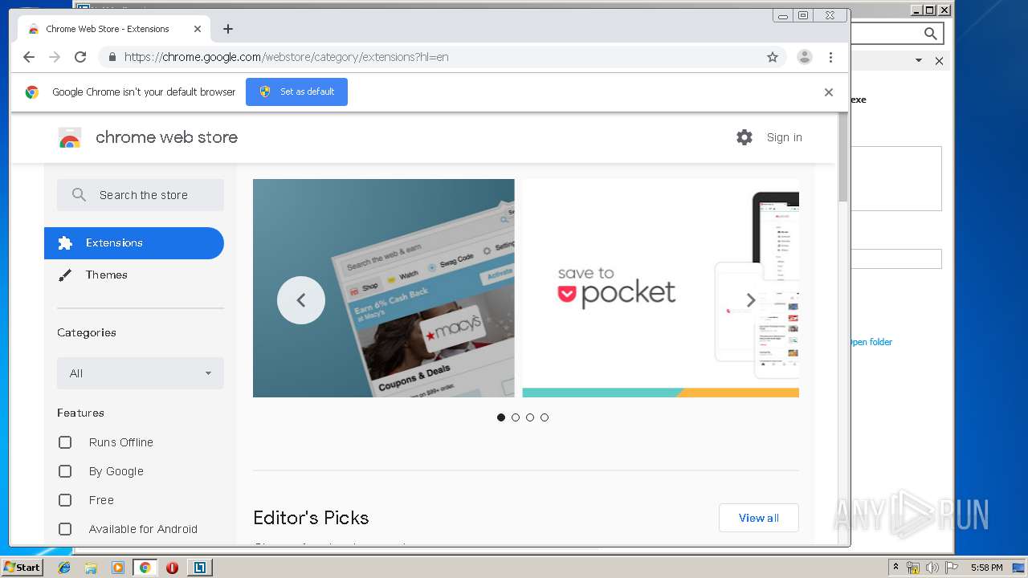Click the taskbar clock showing 5:58 PM

[x=986, y=568]
